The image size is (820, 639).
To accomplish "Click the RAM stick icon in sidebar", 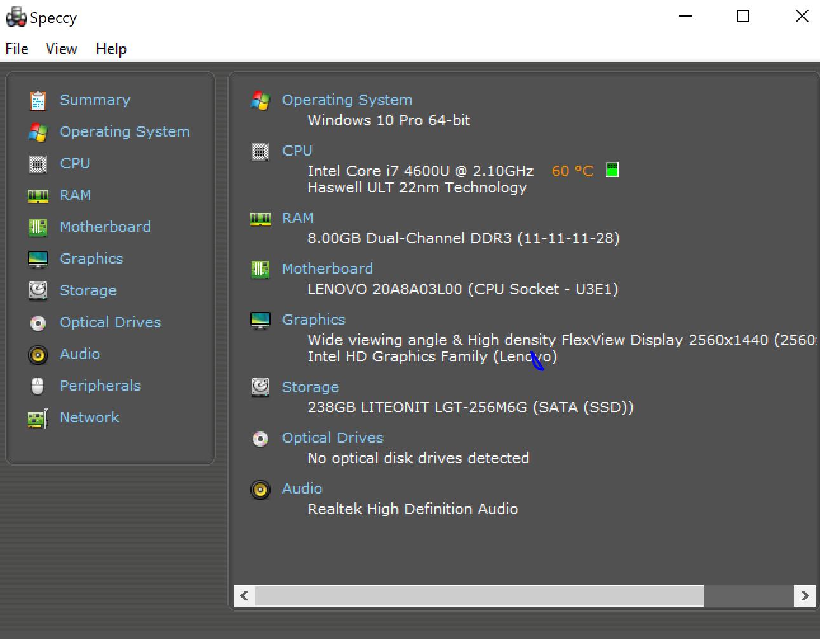I will 38,196.
